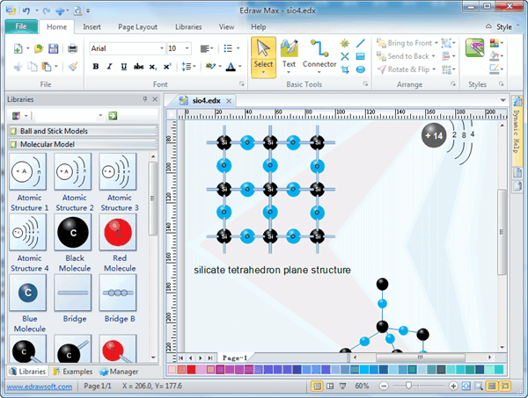
Task: Toggle italic text formatting
Action: click(108, 67)
